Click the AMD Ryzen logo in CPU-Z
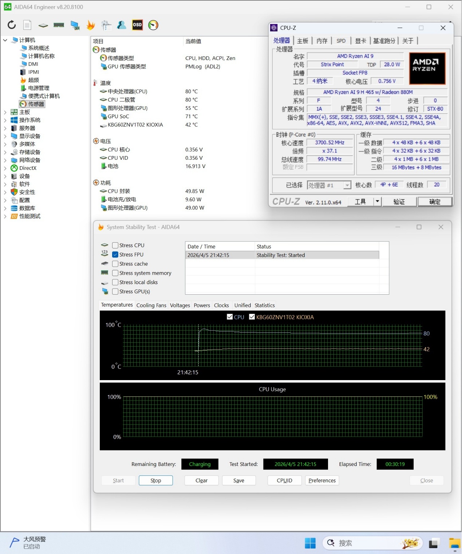462x554 pixels. point(427,68)
